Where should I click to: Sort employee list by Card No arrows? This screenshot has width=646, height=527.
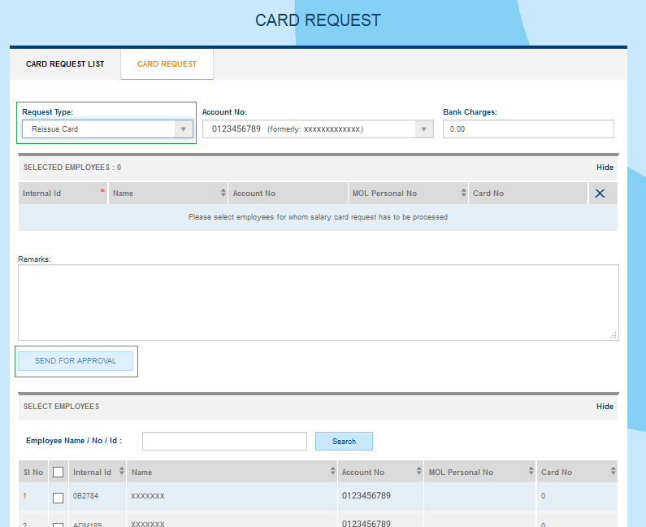pyautogui.click(x=611, y=472)
